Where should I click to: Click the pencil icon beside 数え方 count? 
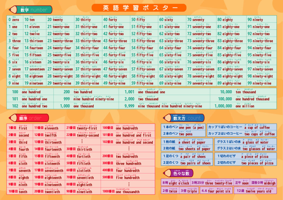pyautogui.click(x=167, y=118)
